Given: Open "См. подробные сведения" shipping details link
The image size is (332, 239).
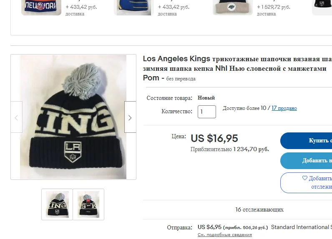Looking at the screenshot, I should point(224,235).
